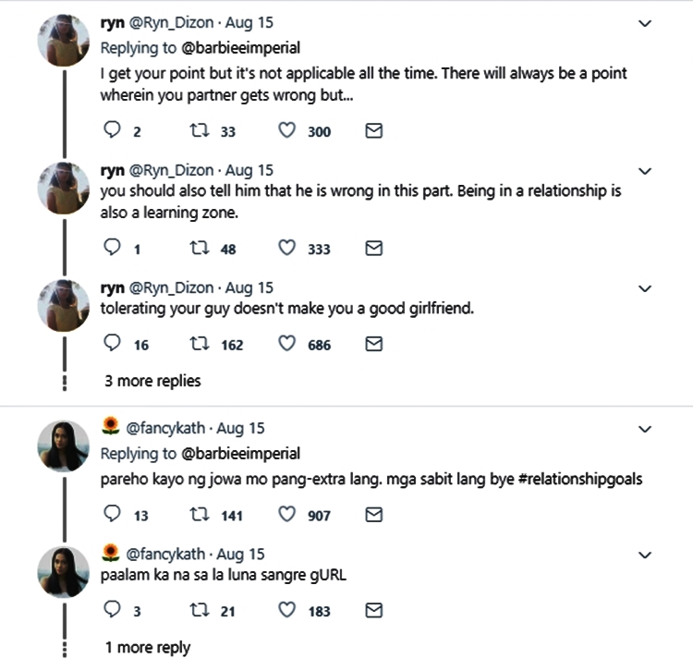Retweet the 'la luna sangre' tweet
Image resolution: width=693 pixels, height=671 pixels.
(x=197, y=610)
